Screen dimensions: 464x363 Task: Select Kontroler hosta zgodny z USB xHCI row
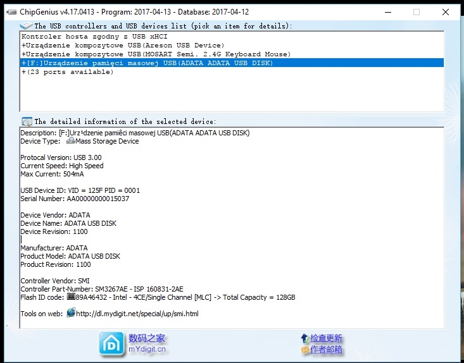(x=232, y=36)
